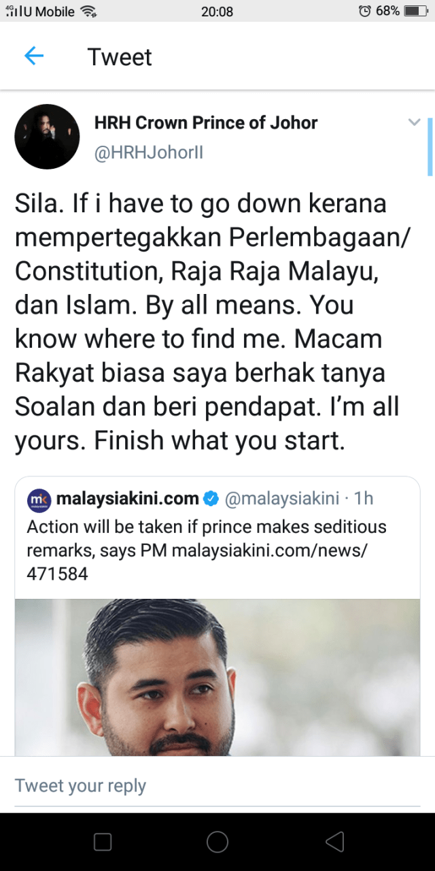
Task: Open malaysiakini.com account name
Action: [x=127, y=499]
